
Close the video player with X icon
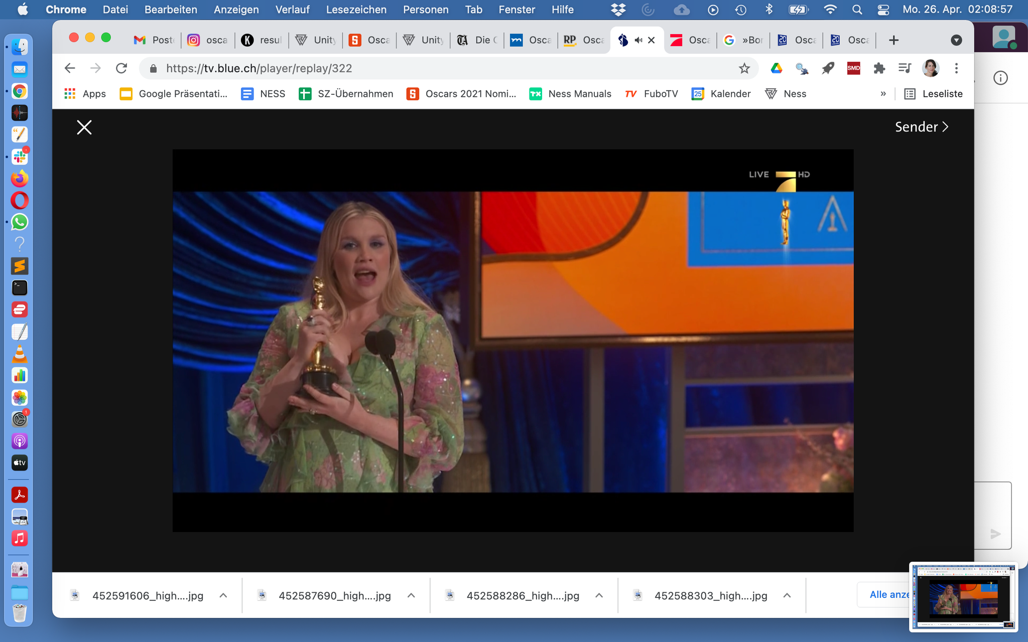(x=84, y=127)
